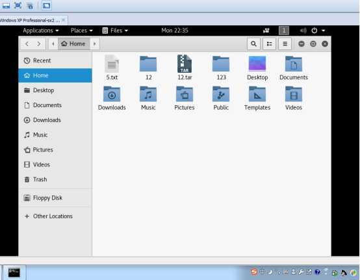Open the folder named 12
This screenshot has width=360, height=280.
148,68
